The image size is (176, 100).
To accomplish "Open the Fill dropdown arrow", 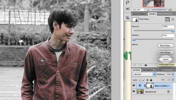I will tap(173, 80).
